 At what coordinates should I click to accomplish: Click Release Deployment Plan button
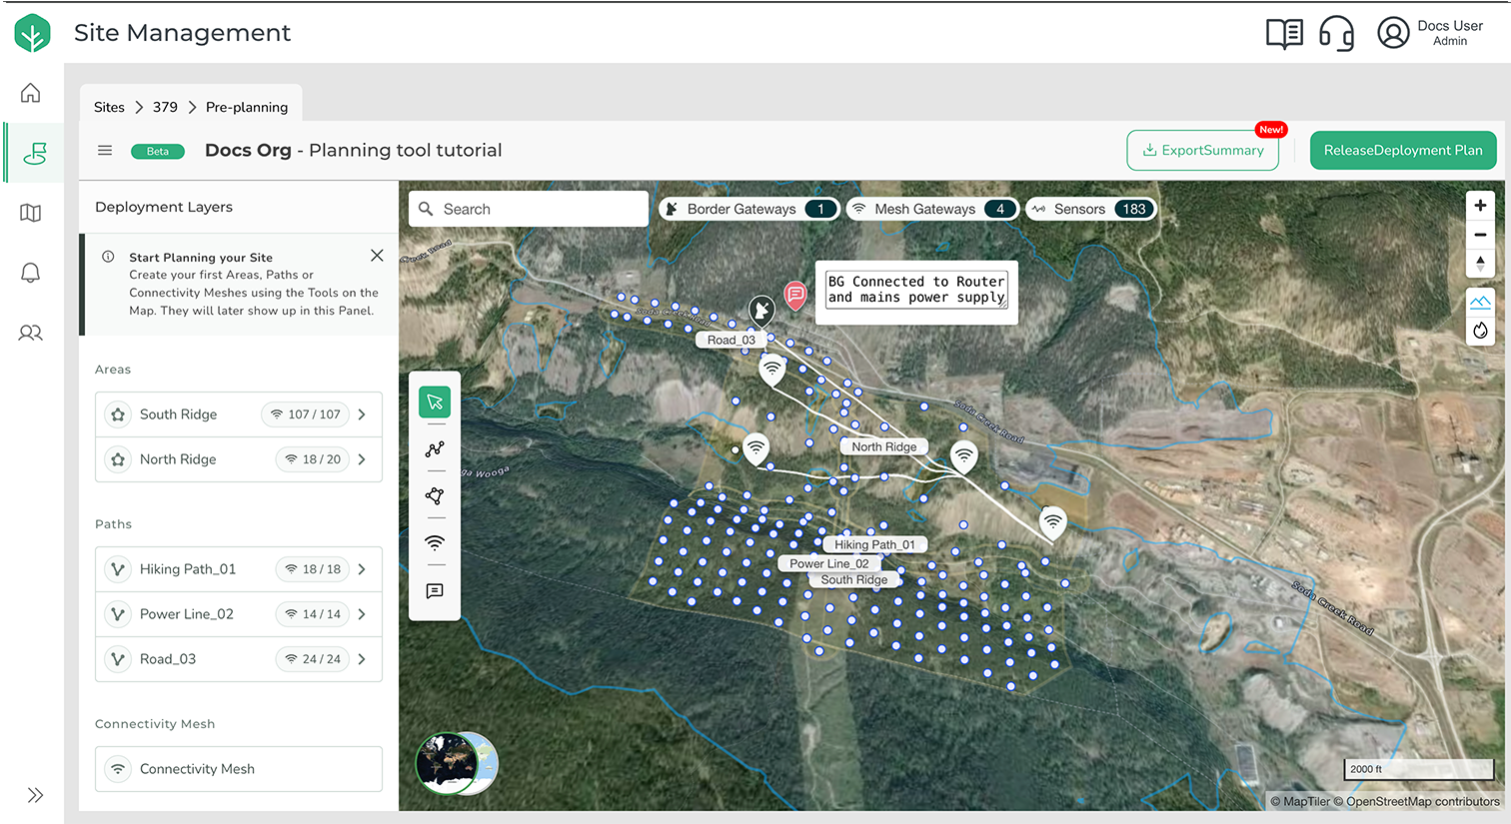(x=1402, y=151)
